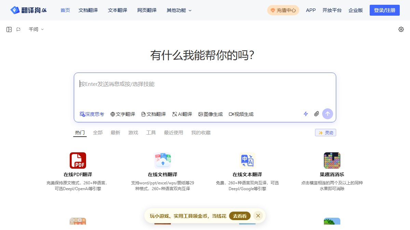Attach a file with the paperclip icon
Viewport: 410px width, 230px height.
pyautogui.click(x=317, y=114)
